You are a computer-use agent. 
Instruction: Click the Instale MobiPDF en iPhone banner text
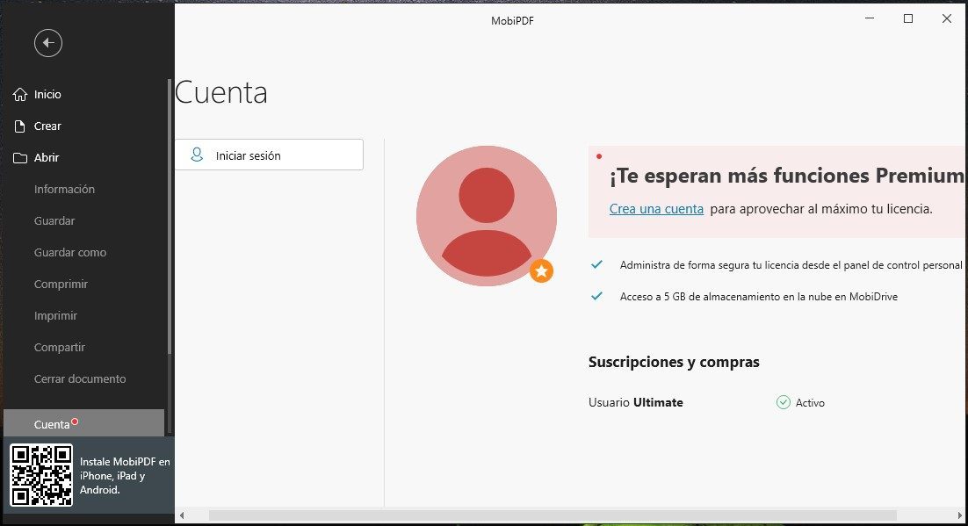click(x=125, y=475)
